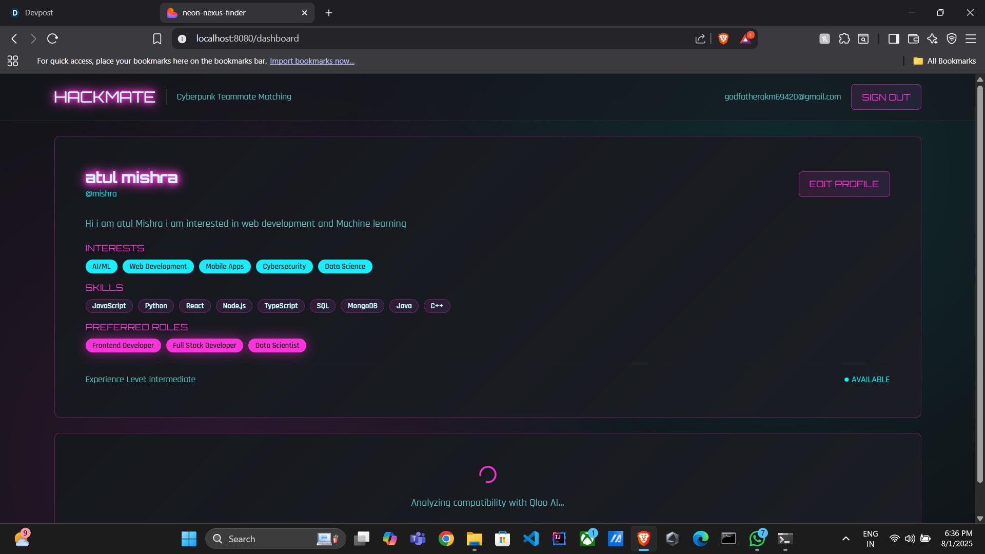
Task: Open the Extensions puzzle icon
Action: coord(844,38)
